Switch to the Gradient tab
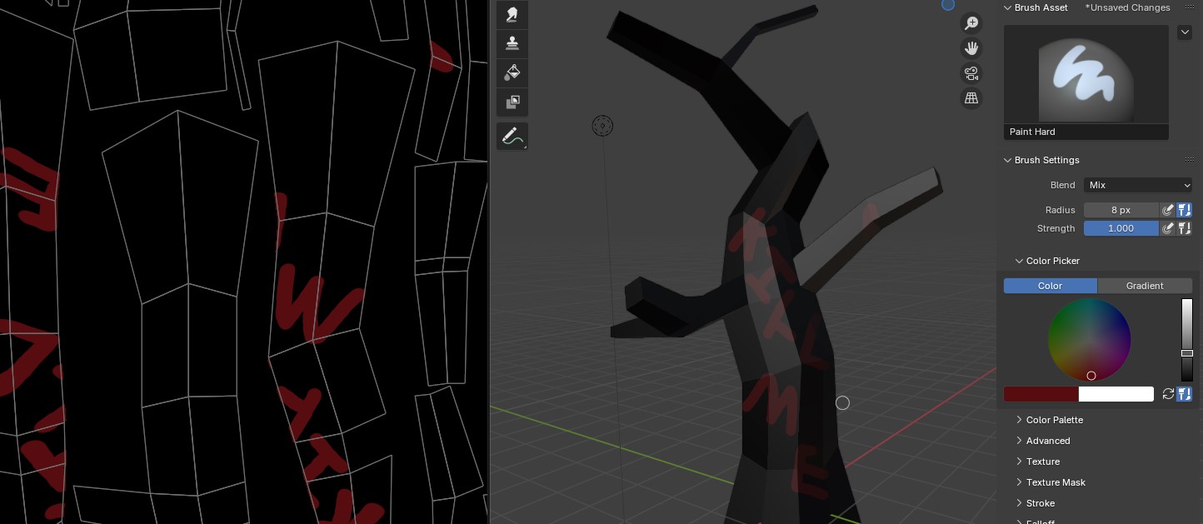This screenshot has width=1203, height=524. (1144, 286)
